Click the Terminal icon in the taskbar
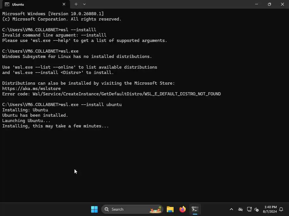Screen dimensions: 289x216 point(195,209)
